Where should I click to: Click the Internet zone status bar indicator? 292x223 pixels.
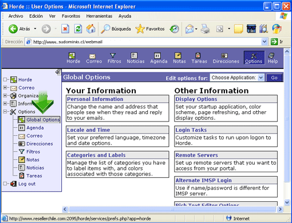click(x=238, y=218)
